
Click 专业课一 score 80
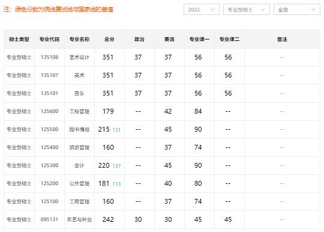point(198,183)
